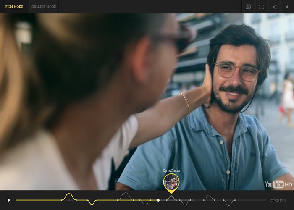Open the Open Roads circular thumbnail pin
Image resolution: width=294 pixels, height=210 pixels.
tap(171, 182)
